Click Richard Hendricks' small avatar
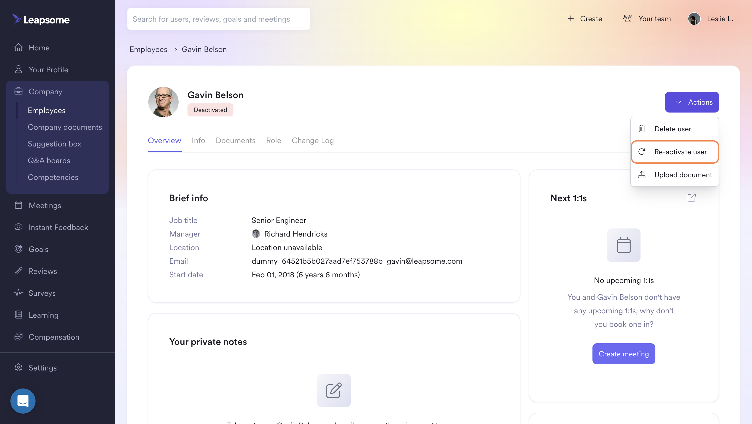 point(256,233)
